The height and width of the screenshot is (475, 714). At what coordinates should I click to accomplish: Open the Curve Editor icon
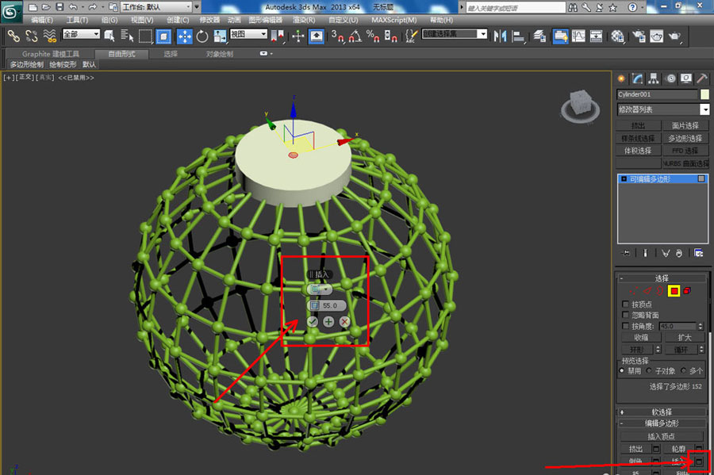[578, 36]
